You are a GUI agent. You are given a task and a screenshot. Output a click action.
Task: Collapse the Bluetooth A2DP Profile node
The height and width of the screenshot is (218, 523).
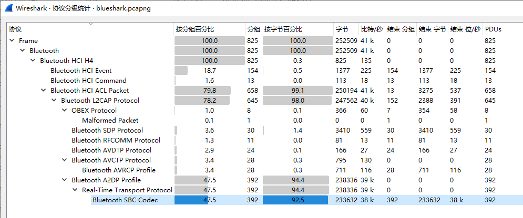click(65, 180)
